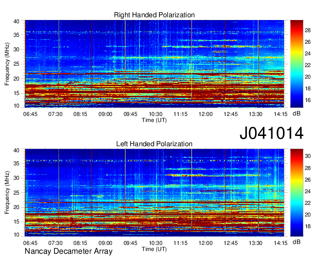This screenshot has width=316, height=257.
Task: Click the 28 value on upper colorbar
Action: pyautogui.click(x=308, y=30)
